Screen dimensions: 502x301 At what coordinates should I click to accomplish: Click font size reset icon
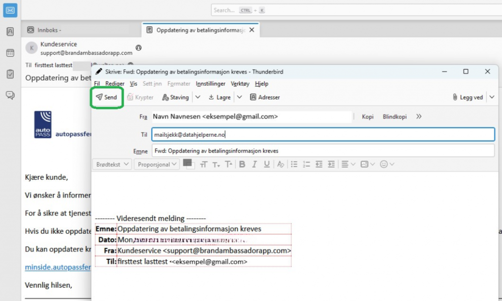pyautogui.click(x=203, y=165)
